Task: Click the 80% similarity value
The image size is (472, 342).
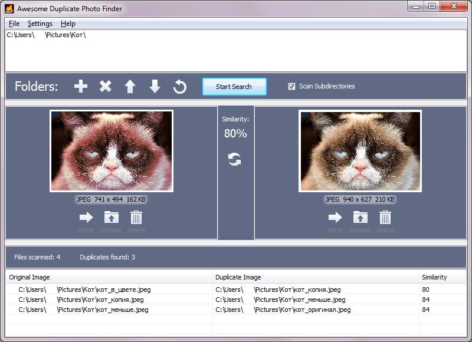Action: tap(235, 133)
